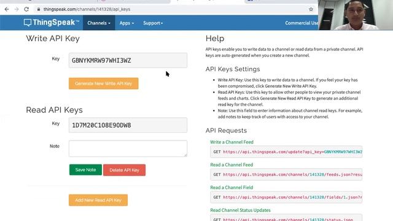Click the ThingSpeak logo
The image size is (393, 221).
tap(52, 23)
